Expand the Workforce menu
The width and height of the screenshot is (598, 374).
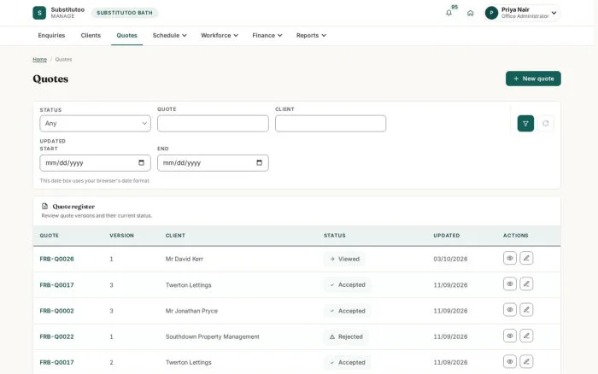tap(220, 36)
